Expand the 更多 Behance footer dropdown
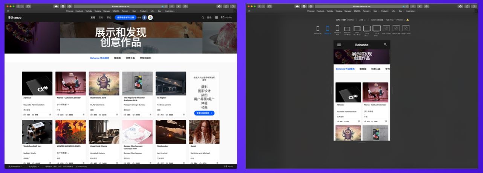The width and height of the screenshot is (483, 173). tap(14, 166)
